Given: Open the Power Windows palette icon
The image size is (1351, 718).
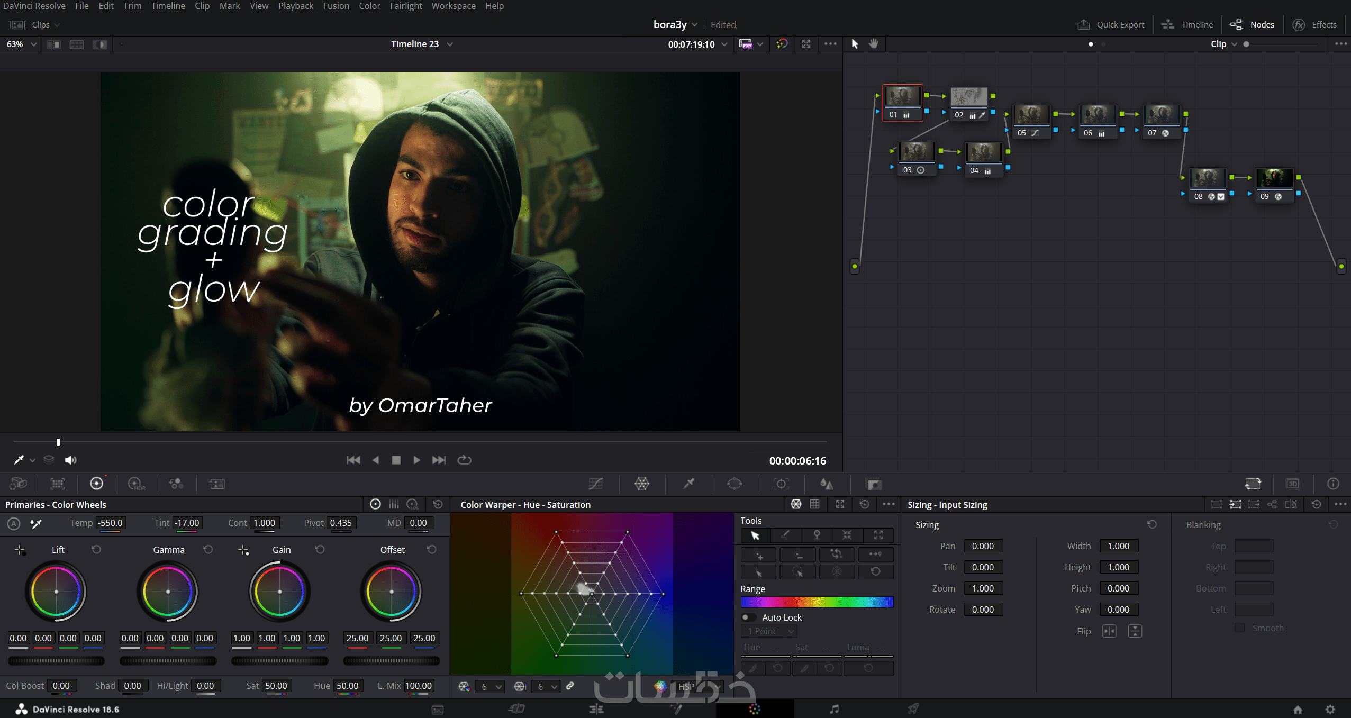Looking at the screenshot, I should pos(735,484).
